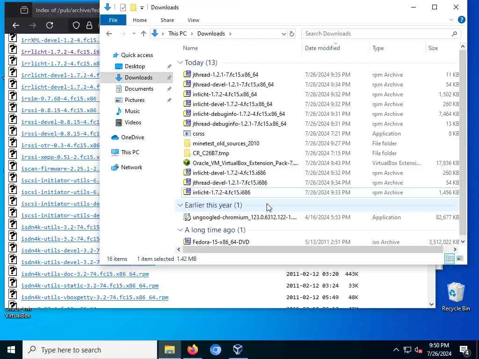Click the search magnifier icon in Explorer

click(454, 34)
